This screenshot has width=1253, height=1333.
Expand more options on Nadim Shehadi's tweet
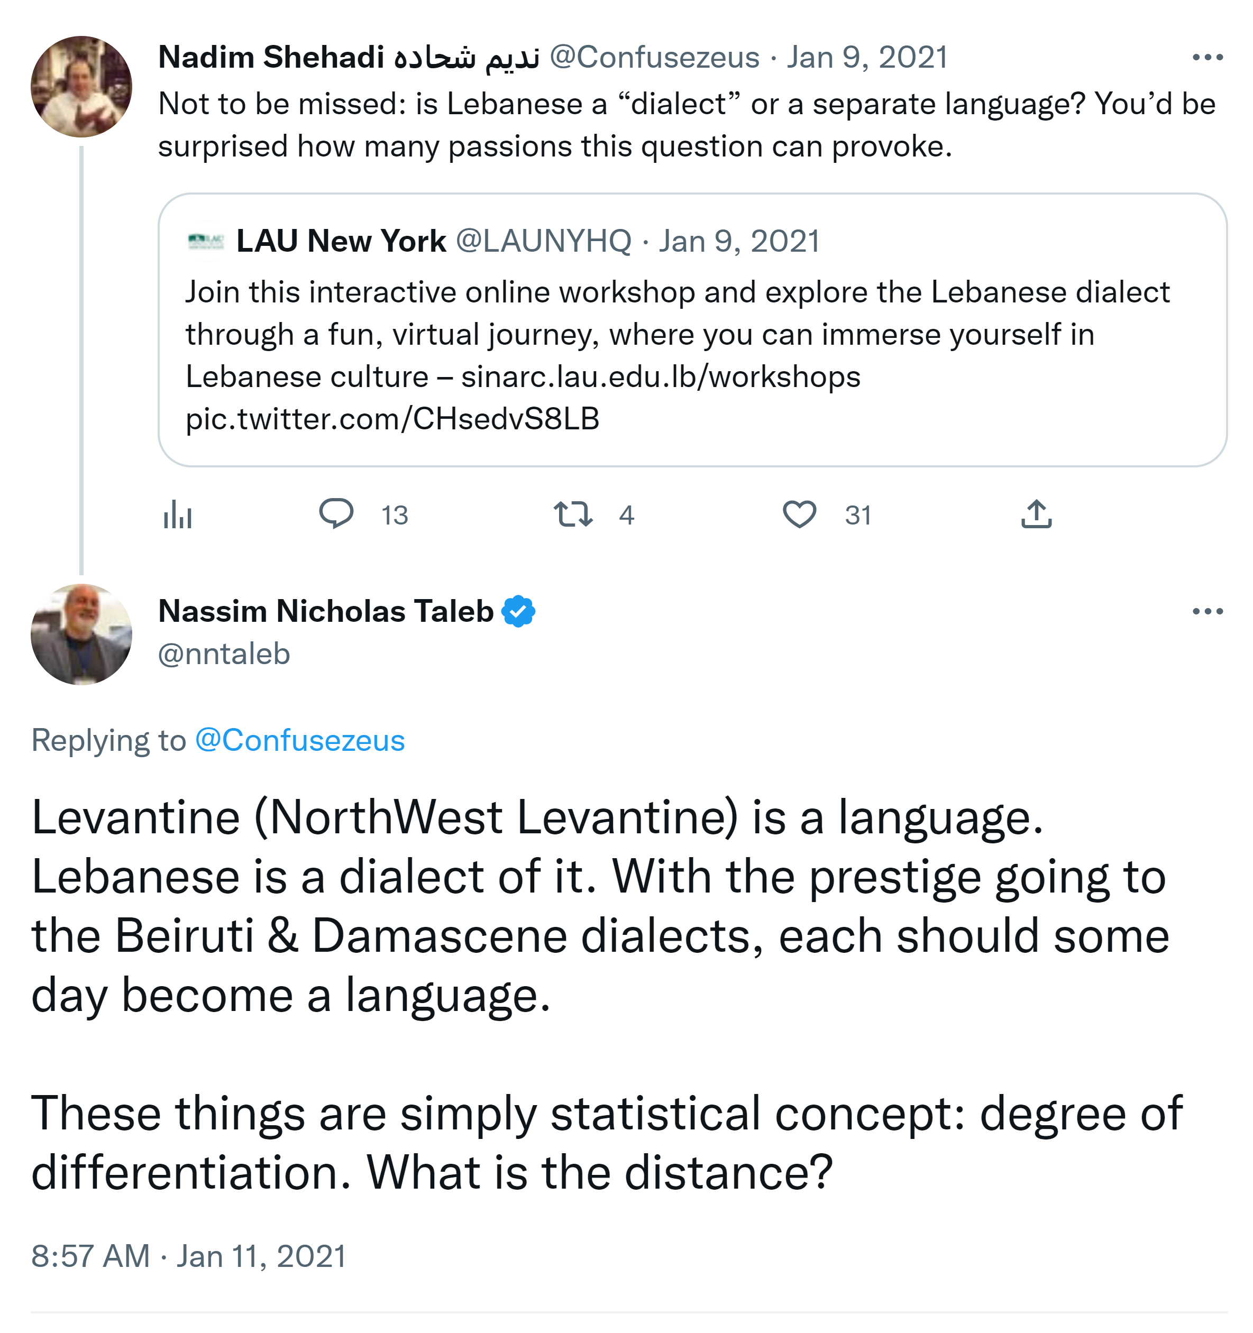[1208, 58]
